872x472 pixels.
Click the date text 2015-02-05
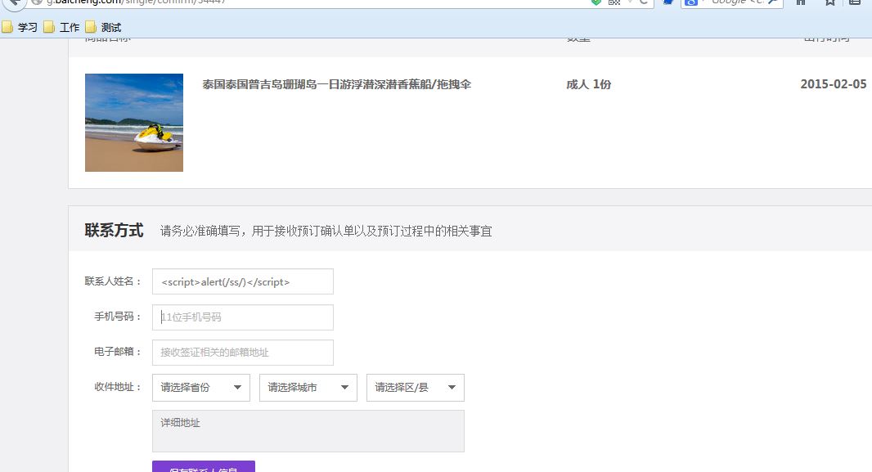tap(833, 84)
